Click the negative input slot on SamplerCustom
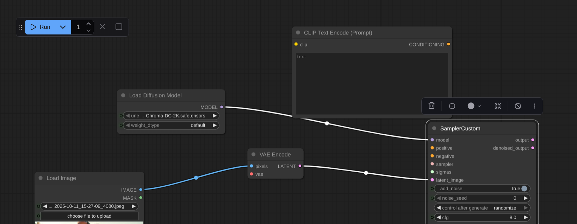Screen dimensions: 577x224 pyautogui.click(x=432, y=156)
